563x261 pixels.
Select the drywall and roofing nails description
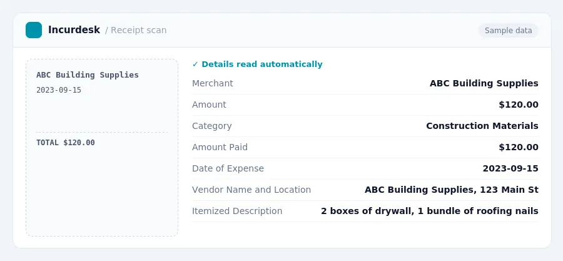[429, 211]
